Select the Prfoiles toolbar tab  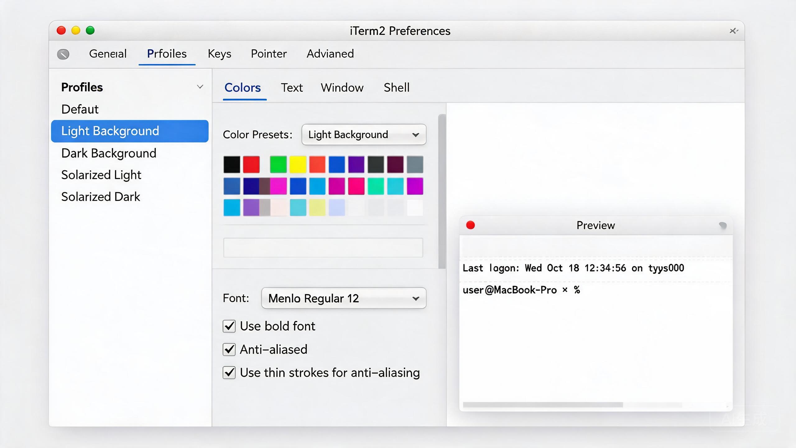pyautogui.click(x=167, y=54)
